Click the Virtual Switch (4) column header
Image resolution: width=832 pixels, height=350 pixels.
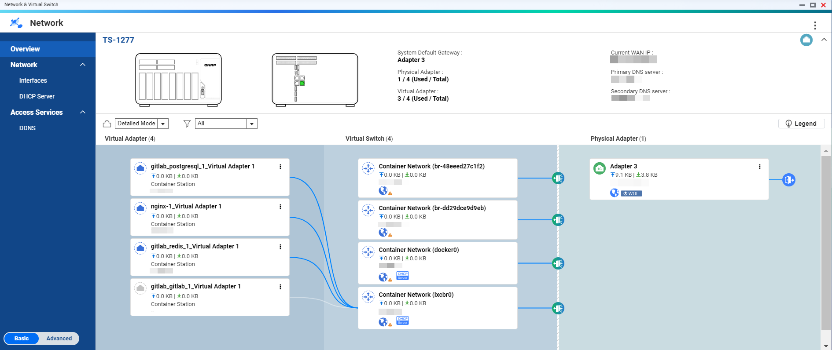pyautogui.click(x=369, y=139)
